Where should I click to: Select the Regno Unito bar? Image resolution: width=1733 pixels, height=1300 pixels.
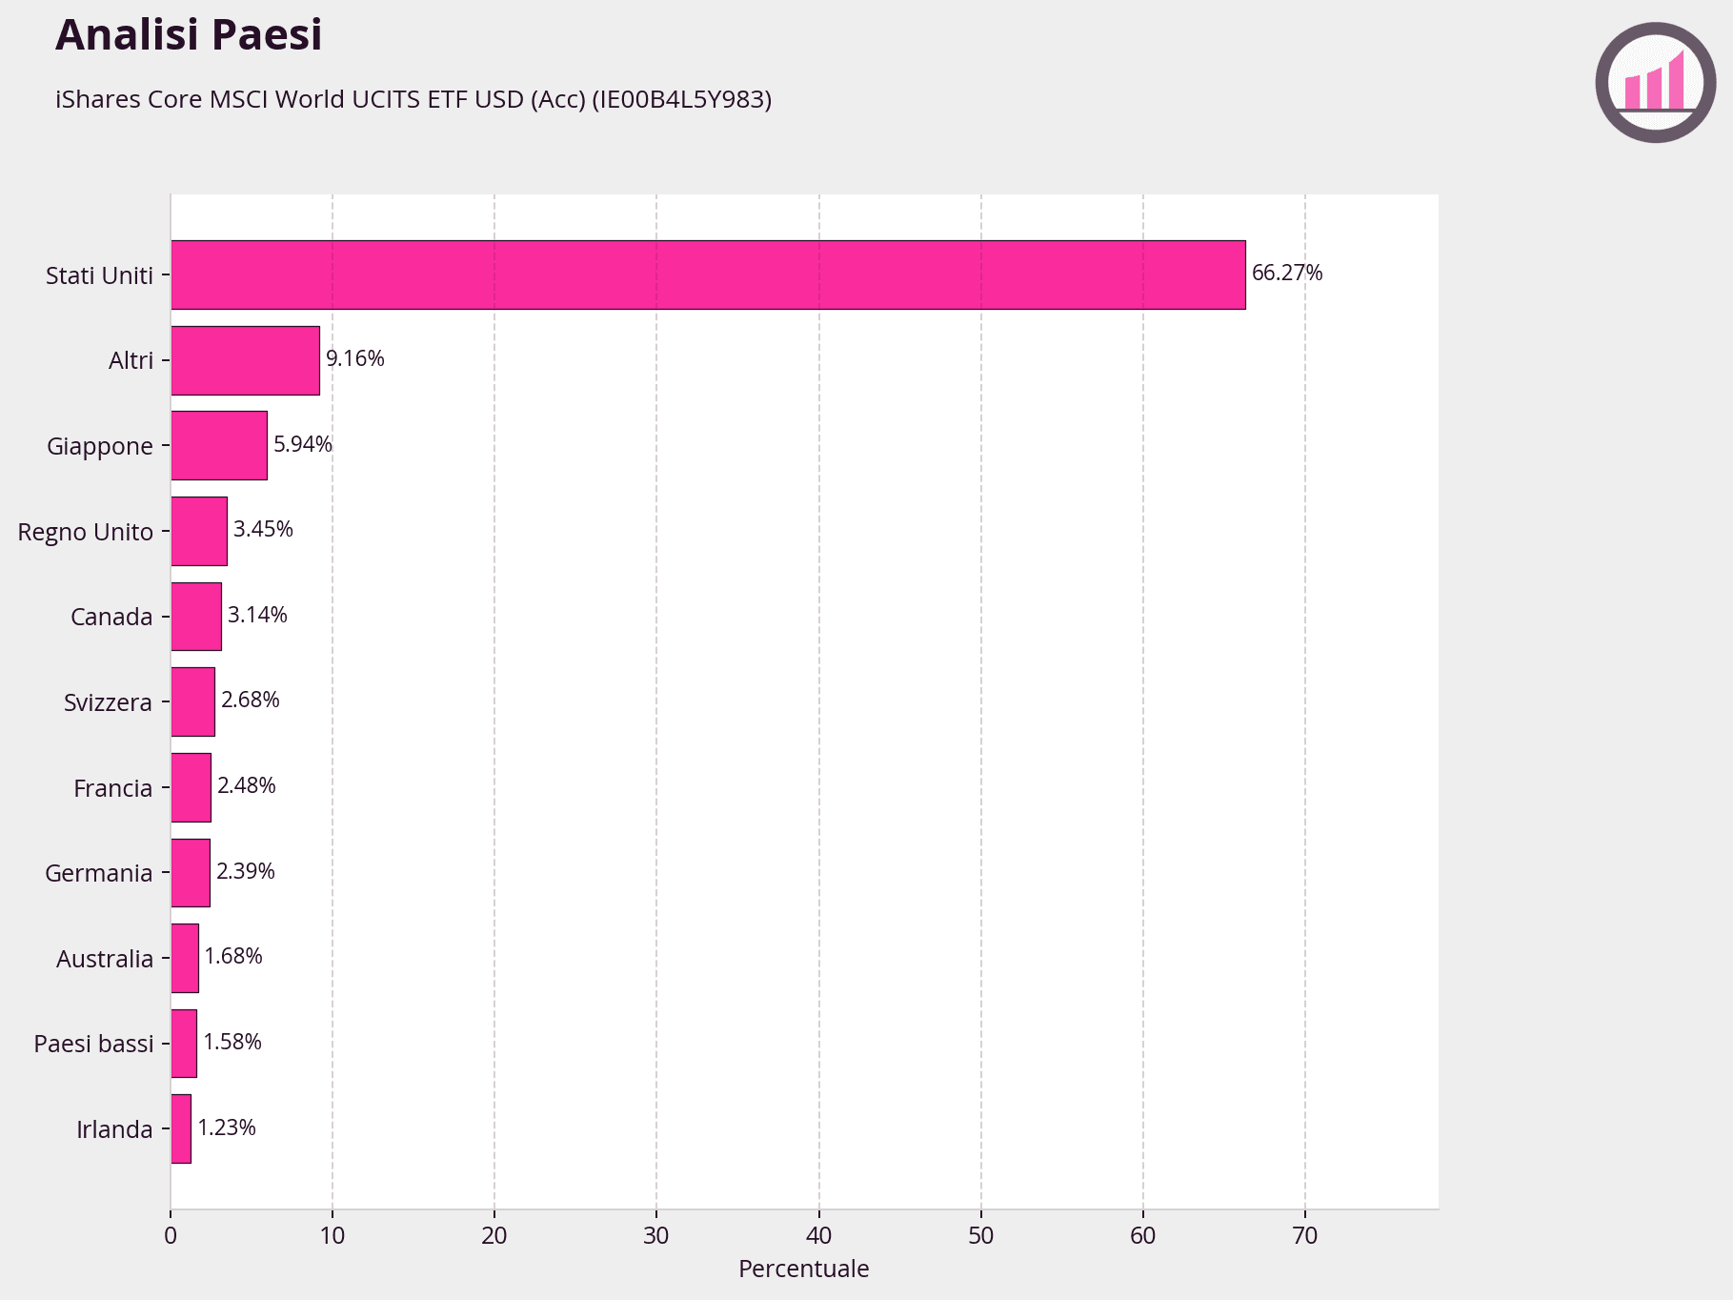[x=198, y=531]
